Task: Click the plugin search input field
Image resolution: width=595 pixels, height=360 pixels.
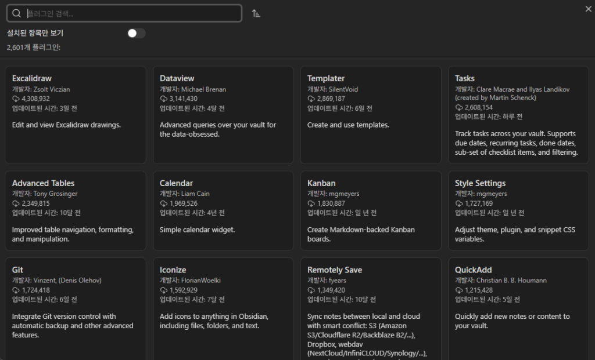Action: [x=124, y=13]
